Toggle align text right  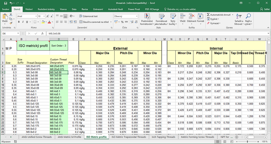pos(65,22)
